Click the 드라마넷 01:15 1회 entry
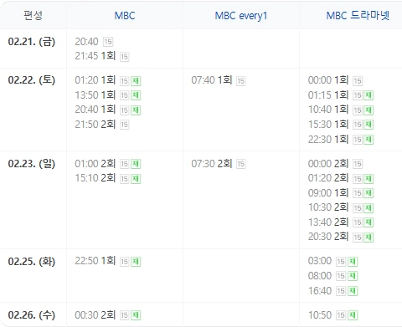 (328, 95)
